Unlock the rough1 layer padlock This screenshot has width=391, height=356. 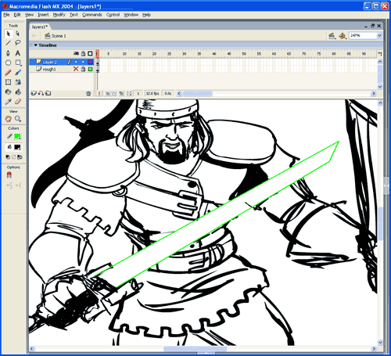83,69
